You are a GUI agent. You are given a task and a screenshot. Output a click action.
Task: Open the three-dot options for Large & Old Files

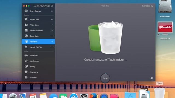pyautogui.click(x=52, y=47)
